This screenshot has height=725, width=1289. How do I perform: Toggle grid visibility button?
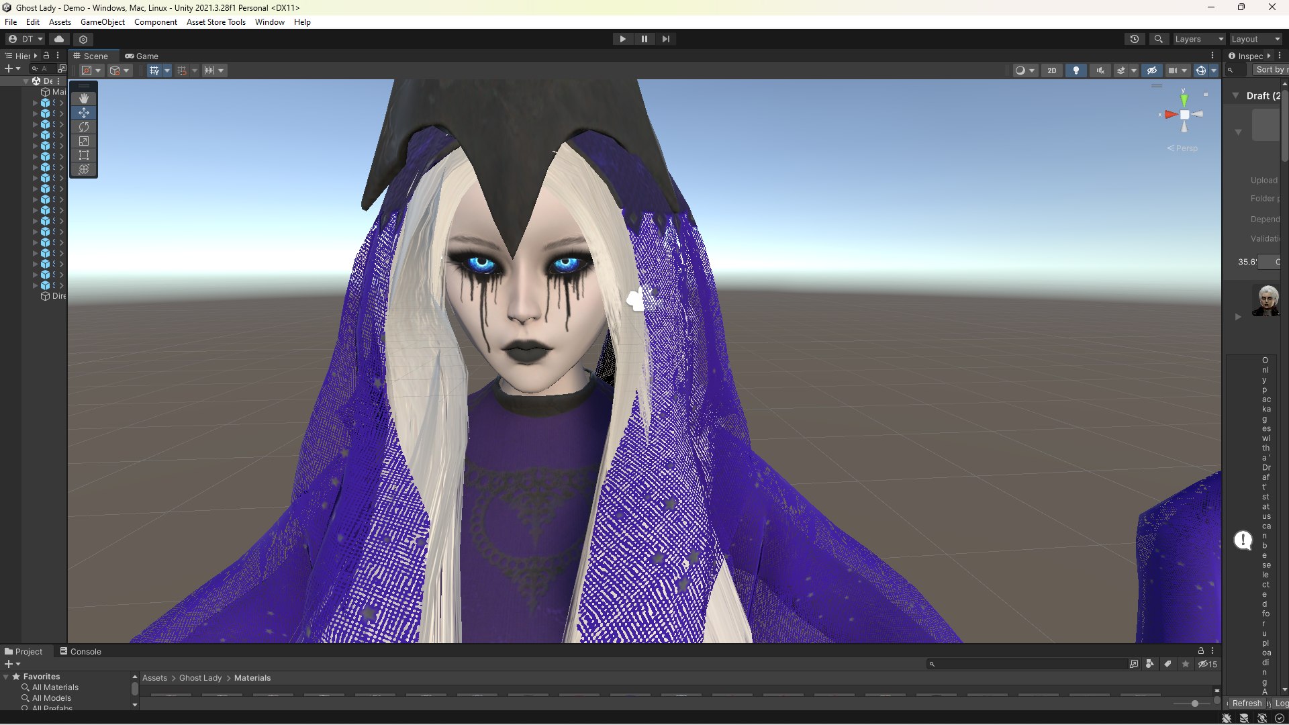coord(154,70)
